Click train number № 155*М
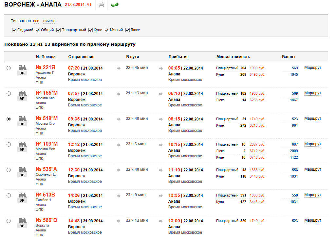 [x=47, y=93]
